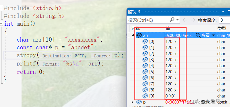Viewport: 230px width, 107px height.
Task: Click the [6] element icon
Action: pos(145,78)
